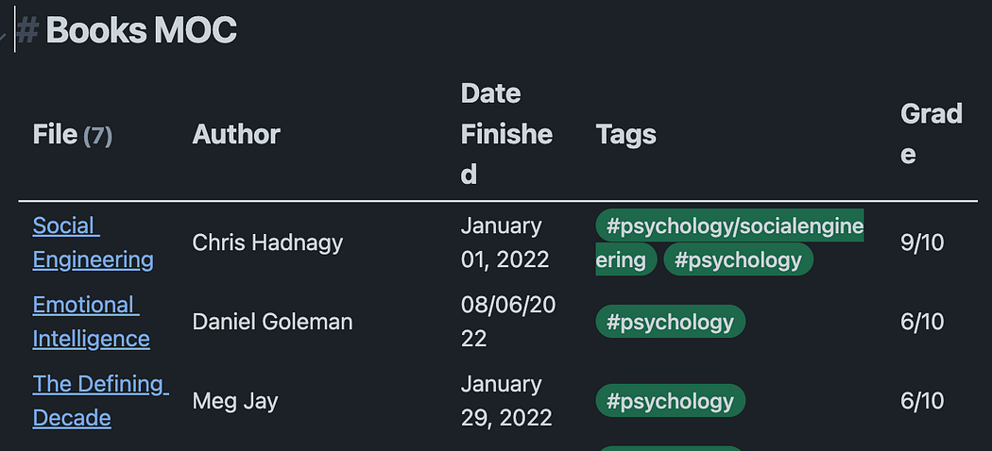Viewport: 992px width, 451px height.
Task: Click #psychology tag in Defining Decade row
Action: pyautogui.click(x=670, y=401)
